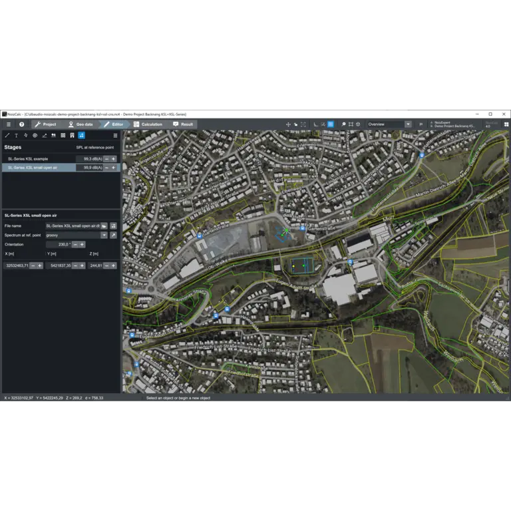
Task: Decrease SPL of KSL example stage
Action: tap(106, 159)
